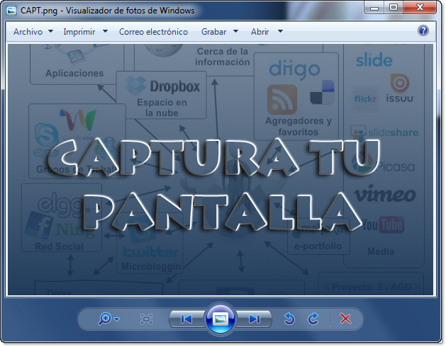This screenshot has height=347, width=446.
Task: Advance to the next photo
Action: [255, 319]
